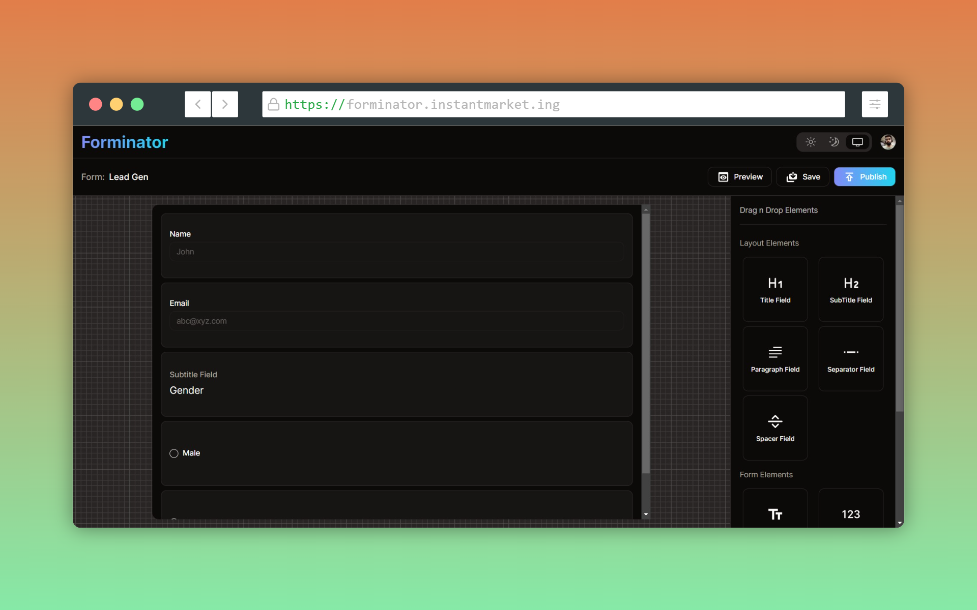Open the user avatar profile menu

pyautogui.click(x=887, y=142)
